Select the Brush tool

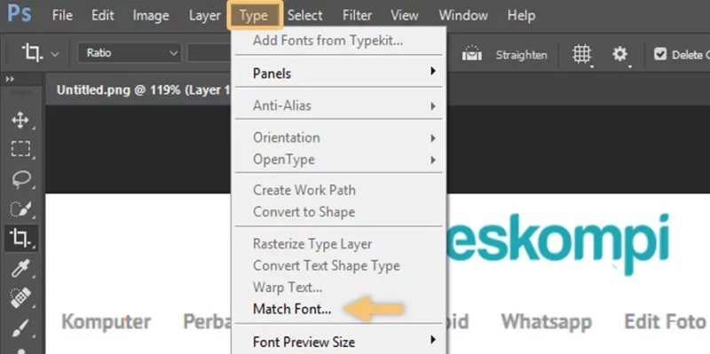[x=20, y=328]
